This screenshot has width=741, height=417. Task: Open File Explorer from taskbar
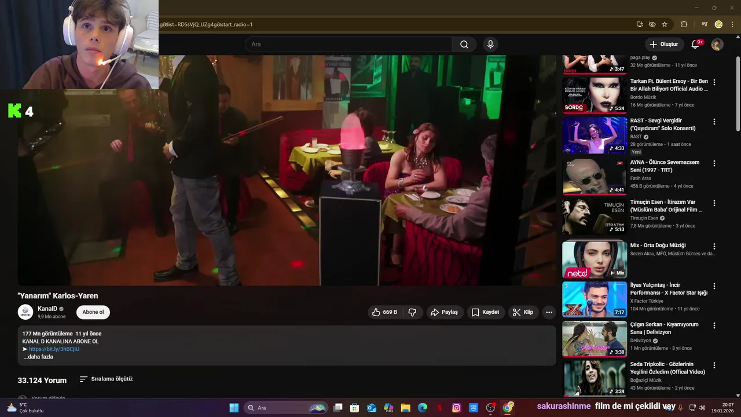pyautogui.click(x=406, y=408)
